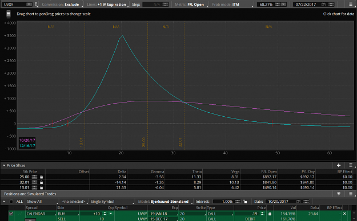Open the CALENDAR spread type dropdown

[x=41, y=214]
